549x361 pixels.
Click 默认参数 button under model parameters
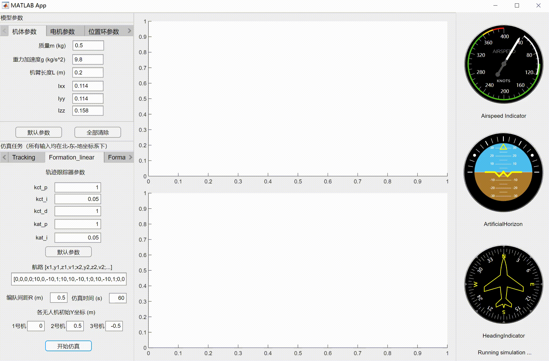[x=39, y=132]
